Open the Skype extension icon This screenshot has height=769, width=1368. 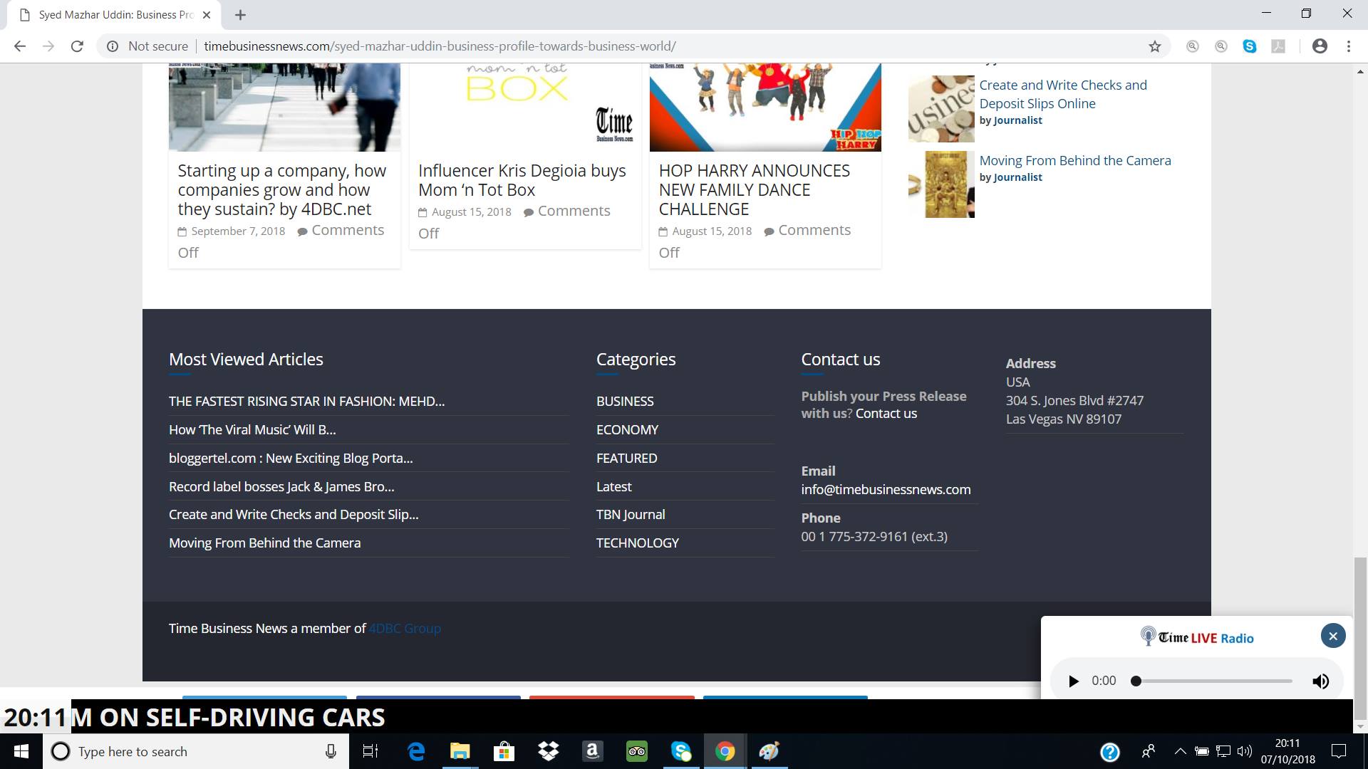coord(1249,46)
